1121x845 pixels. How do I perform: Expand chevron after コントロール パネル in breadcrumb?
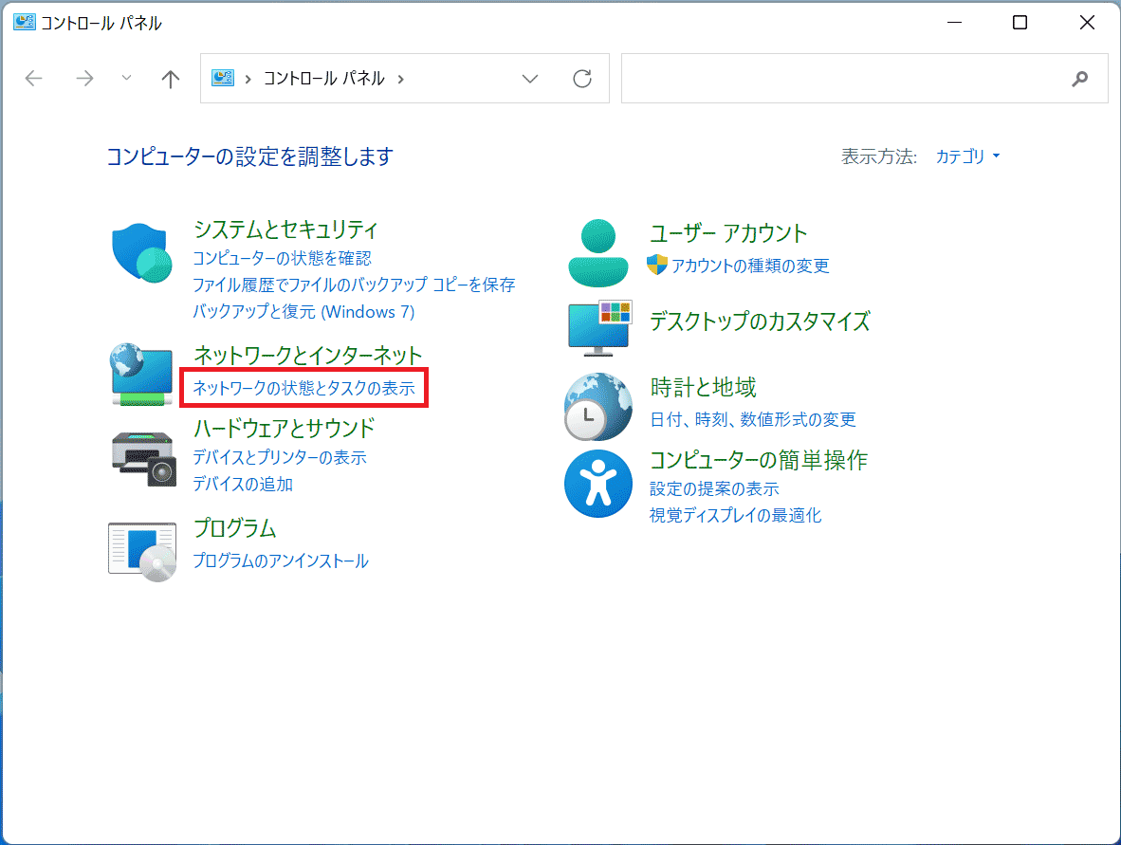[401, 79]
